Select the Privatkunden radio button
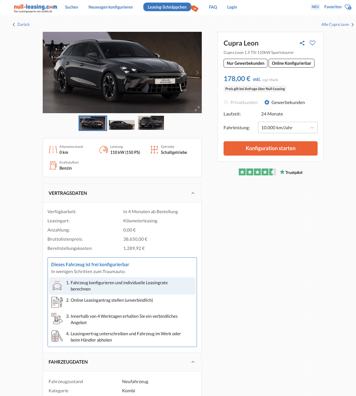 [x=226, y=102]
